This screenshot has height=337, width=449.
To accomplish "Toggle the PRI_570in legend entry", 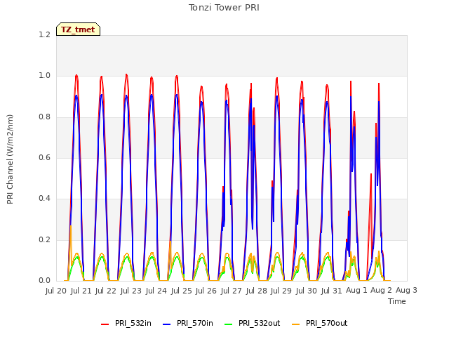I will point(188,323).
